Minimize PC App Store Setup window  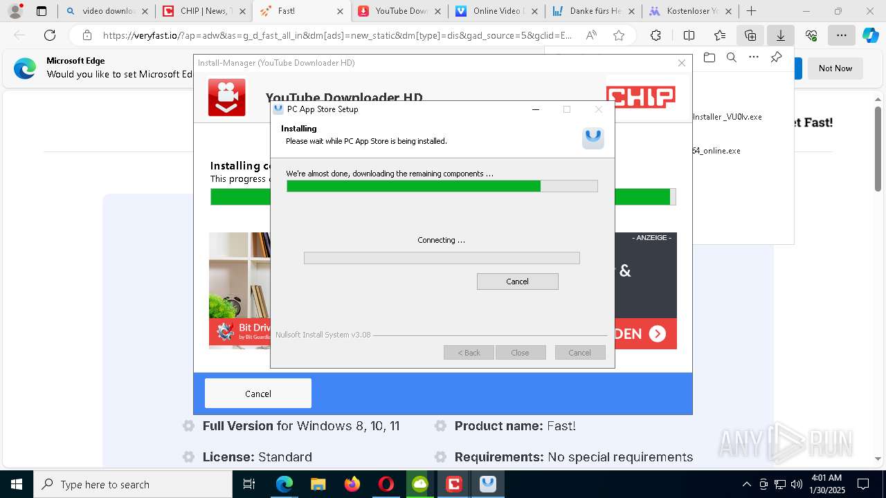pyautogui.click(x=535, y=109)
